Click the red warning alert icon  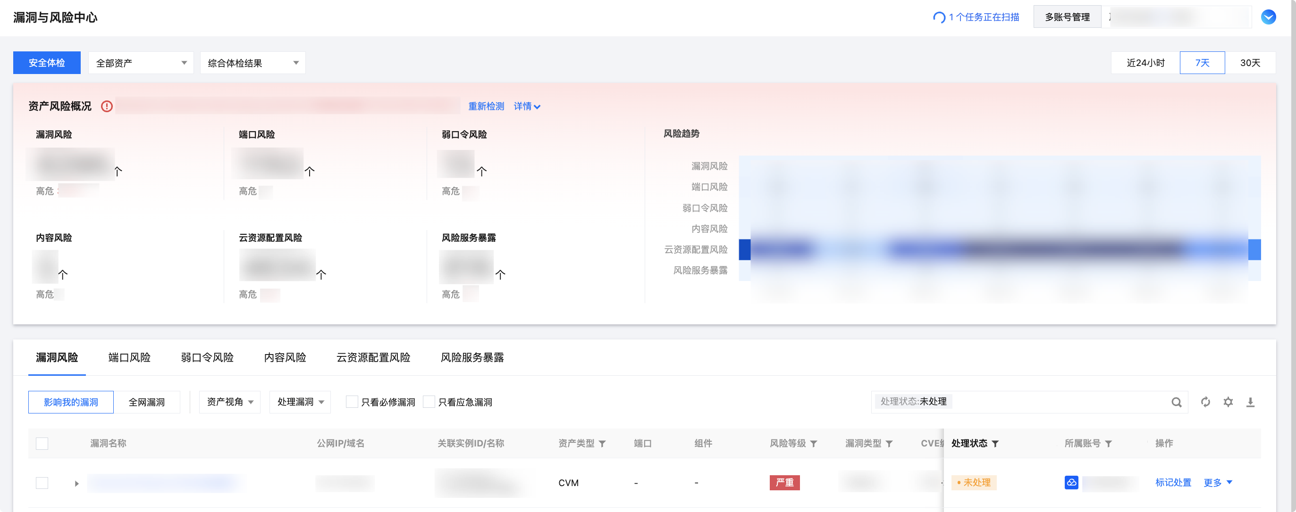click(107, 107)
